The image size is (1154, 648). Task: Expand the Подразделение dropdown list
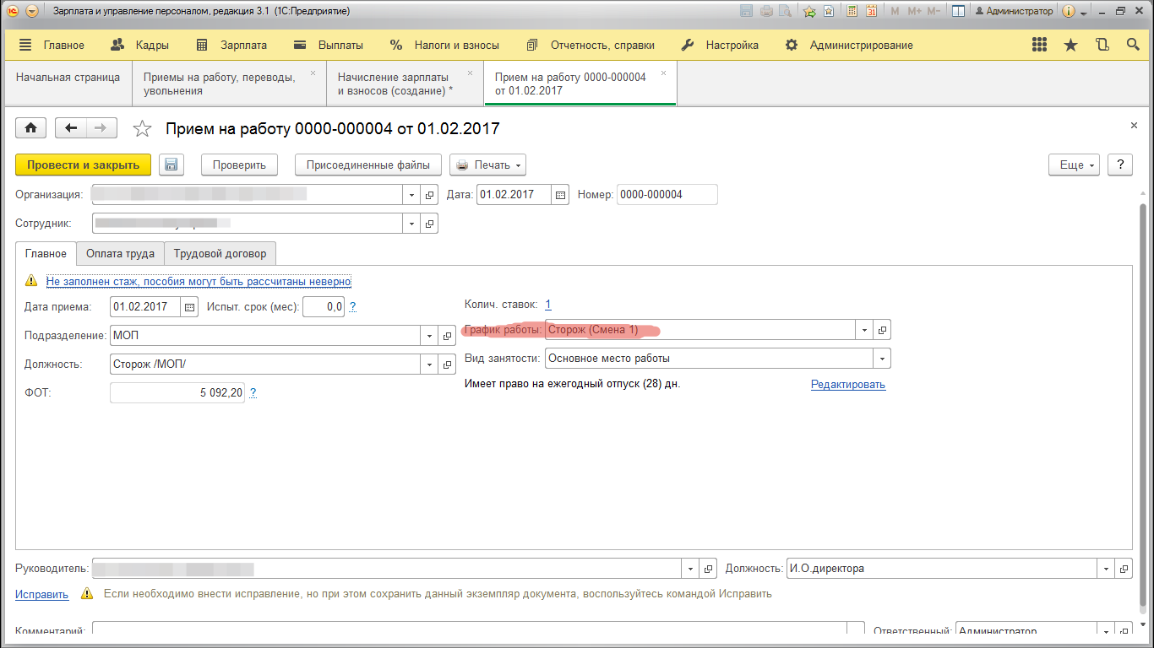(429, 336)
